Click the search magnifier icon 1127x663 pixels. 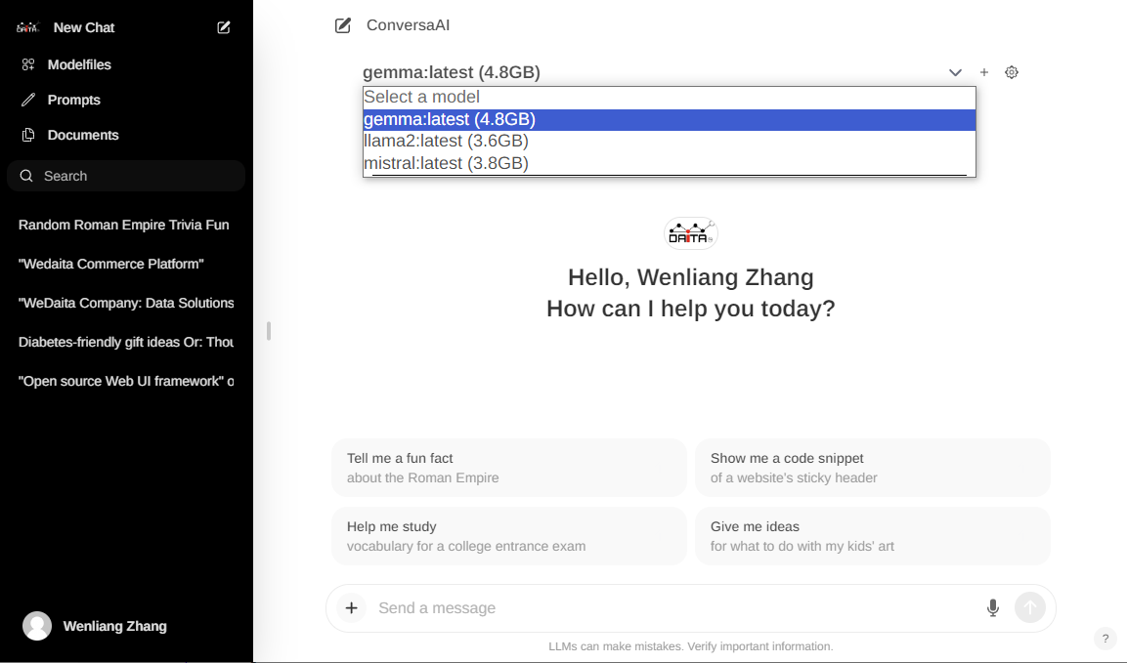click(25, 176)
